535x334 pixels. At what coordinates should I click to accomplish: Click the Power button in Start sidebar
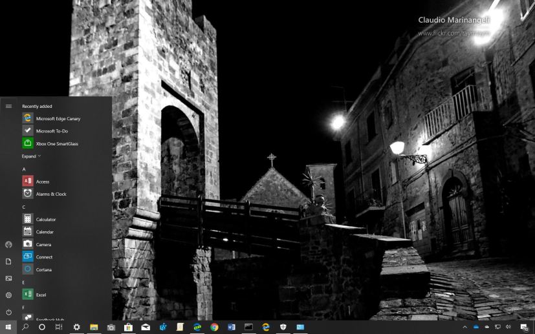click(x=8, y=312)
